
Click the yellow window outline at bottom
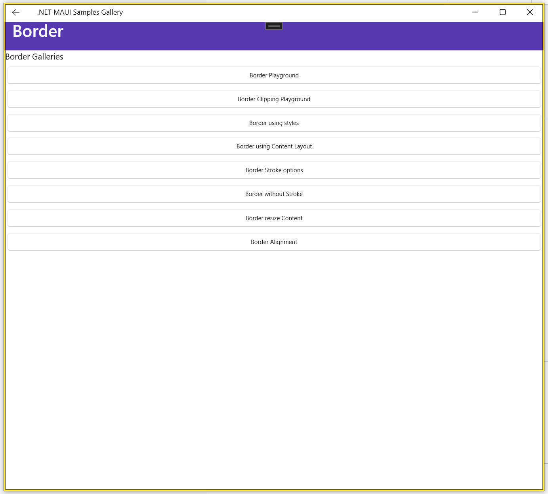[274, 490]
